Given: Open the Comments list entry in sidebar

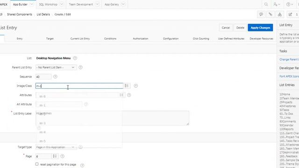Looking at the screenshot, I should (x=288, y=121).
